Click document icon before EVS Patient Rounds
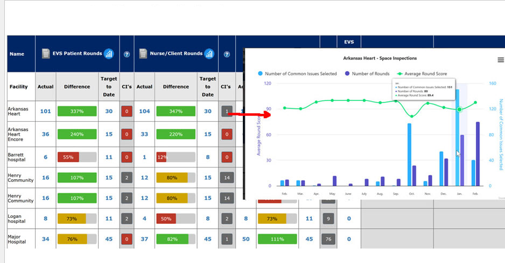Screen dimensions: 505x263 [x=45, y=53]
